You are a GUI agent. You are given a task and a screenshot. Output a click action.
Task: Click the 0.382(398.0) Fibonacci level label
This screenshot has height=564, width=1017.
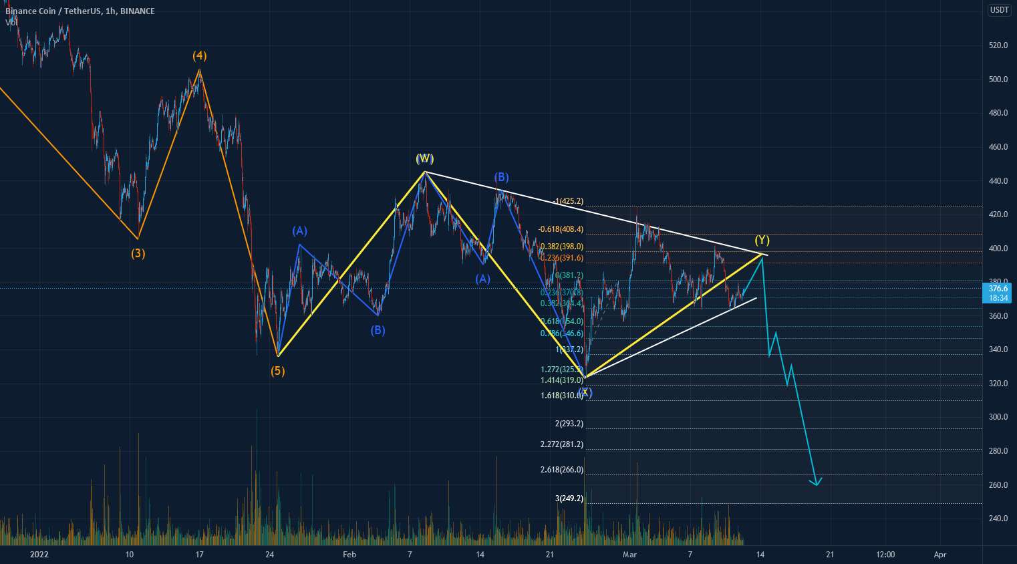coord(562,247)
